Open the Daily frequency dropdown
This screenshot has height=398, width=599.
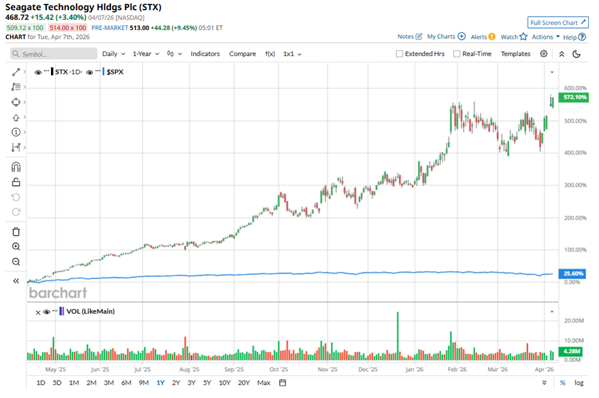[113, 54]
